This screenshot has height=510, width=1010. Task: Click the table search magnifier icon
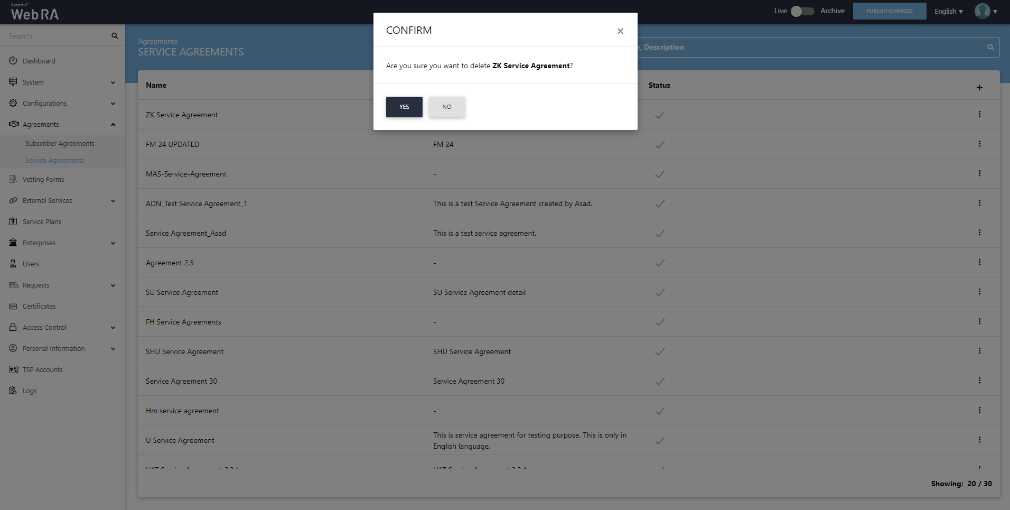(x=990, y=48)
